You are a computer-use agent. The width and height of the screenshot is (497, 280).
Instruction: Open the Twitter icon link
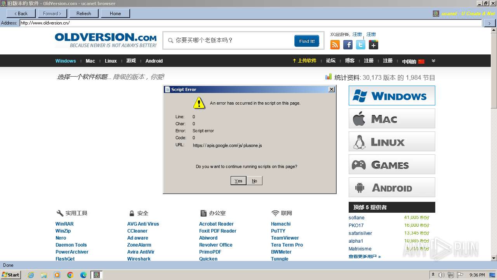[361, 45]
